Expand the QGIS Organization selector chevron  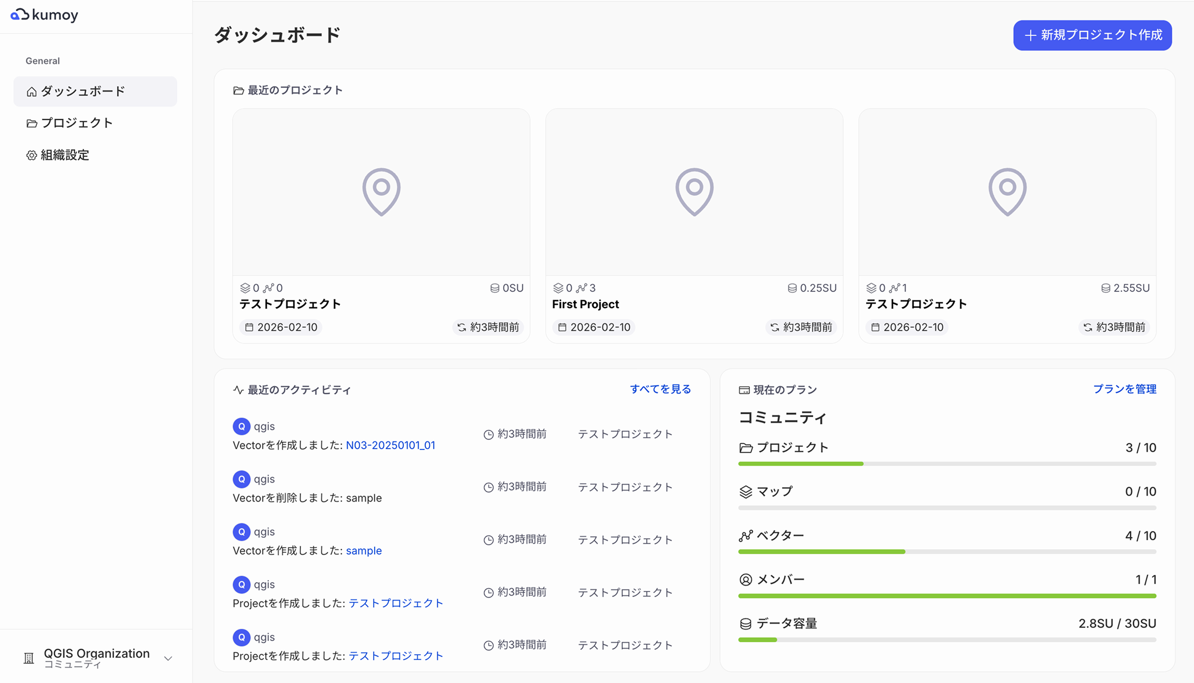(168, 658)
